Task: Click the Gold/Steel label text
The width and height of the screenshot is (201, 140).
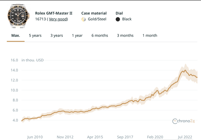Action: click(97, 19)
